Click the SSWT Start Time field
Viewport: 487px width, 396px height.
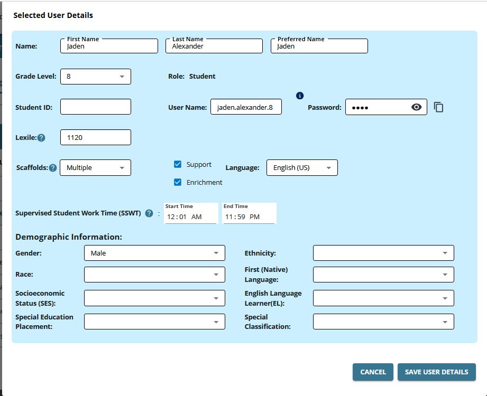190,216
